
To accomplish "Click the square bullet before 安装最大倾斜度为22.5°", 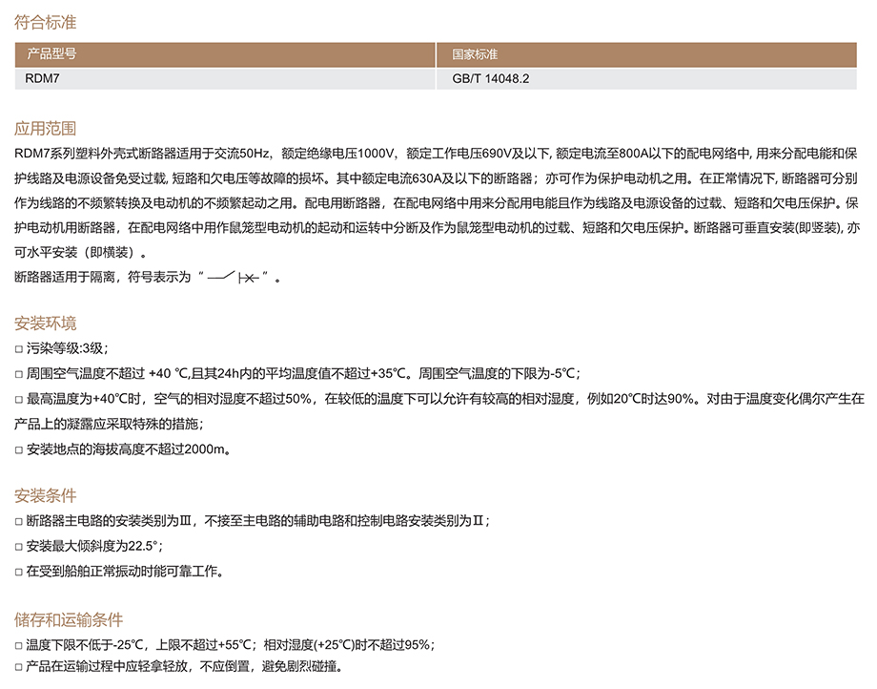I will 19,547.
